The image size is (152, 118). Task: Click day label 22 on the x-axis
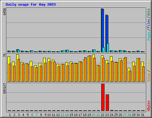point(102,115)
